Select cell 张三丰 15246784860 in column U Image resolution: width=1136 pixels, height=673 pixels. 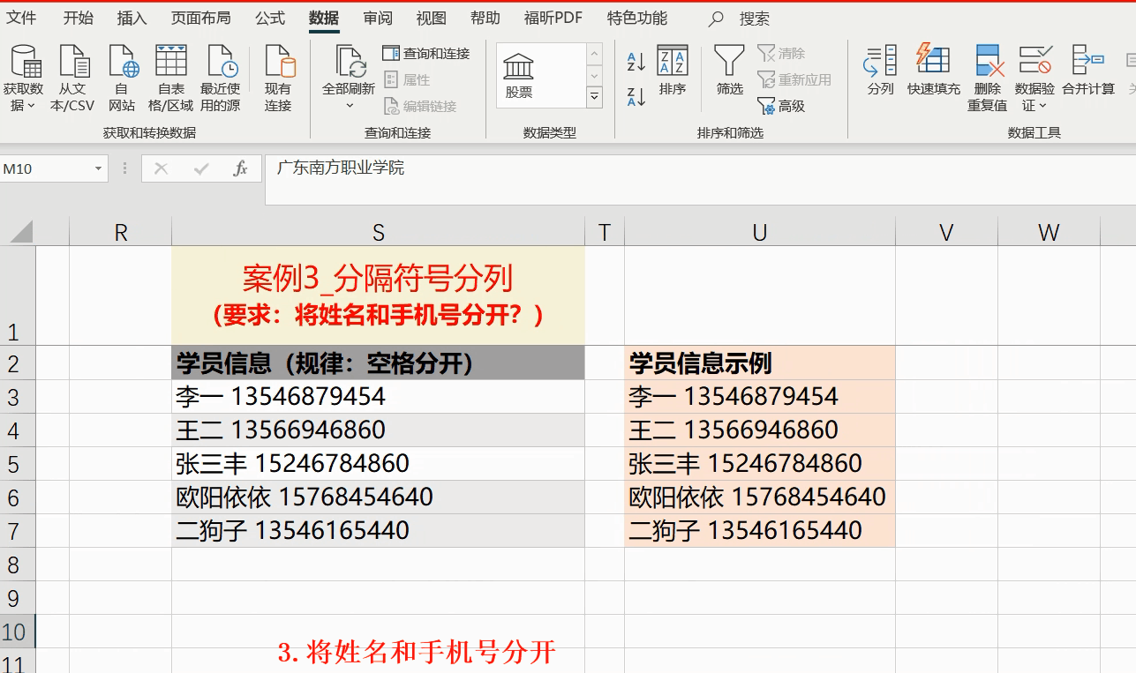(759, 464)
